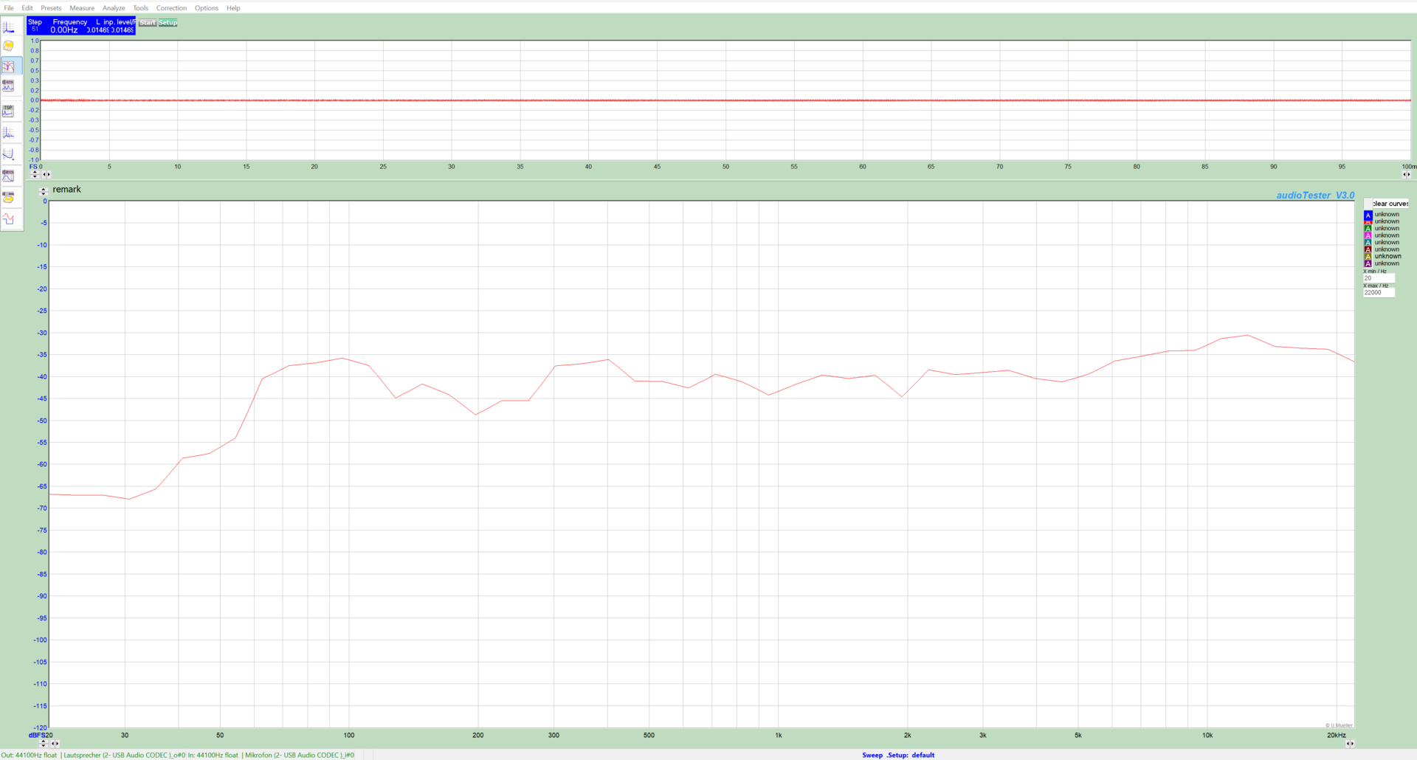Image resolution: width=1417 pixels, height=760 pixels.
Task: Click the green Setup button
Action: (x=168, y=23)
